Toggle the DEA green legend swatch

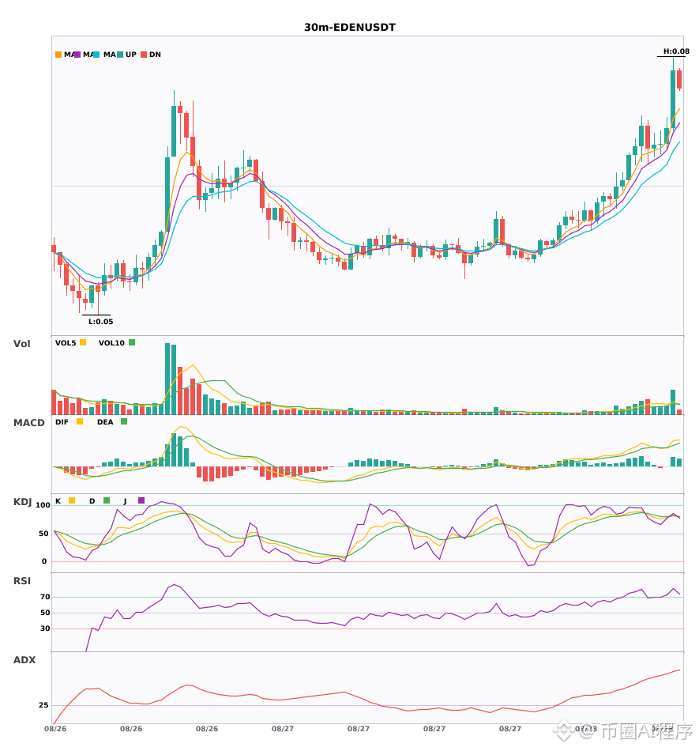tap(124, 421)
